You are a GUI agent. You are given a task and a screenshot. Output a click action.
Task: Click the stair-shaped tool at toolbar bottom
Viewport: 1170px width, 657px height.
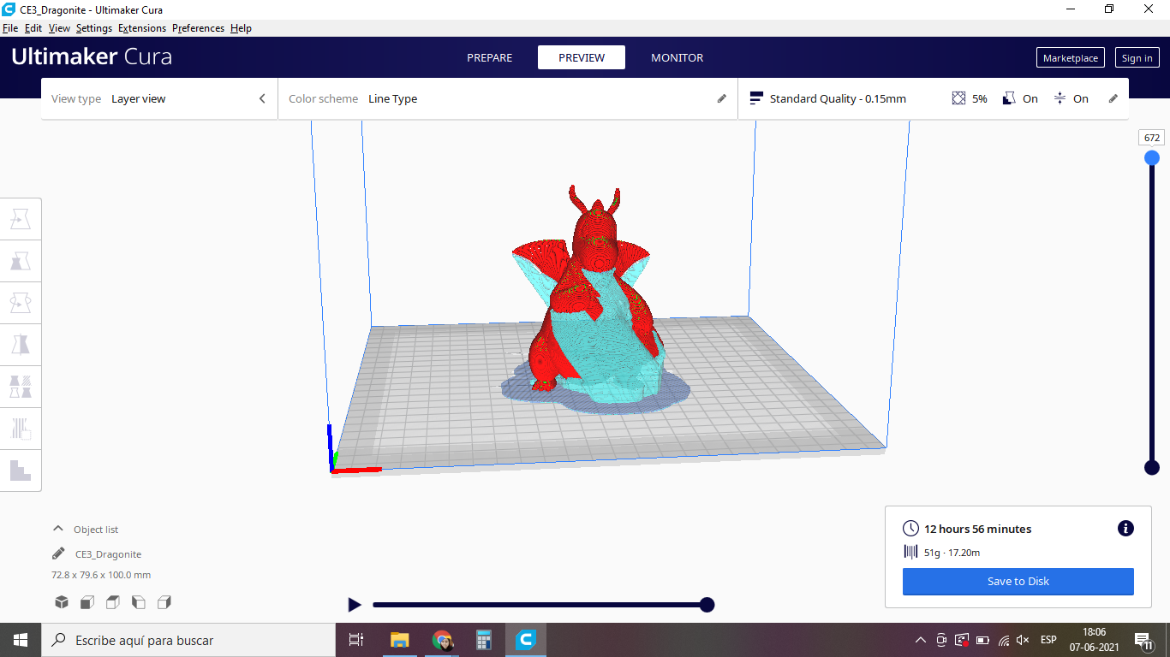pyautogui.click(x=21, y=471)
